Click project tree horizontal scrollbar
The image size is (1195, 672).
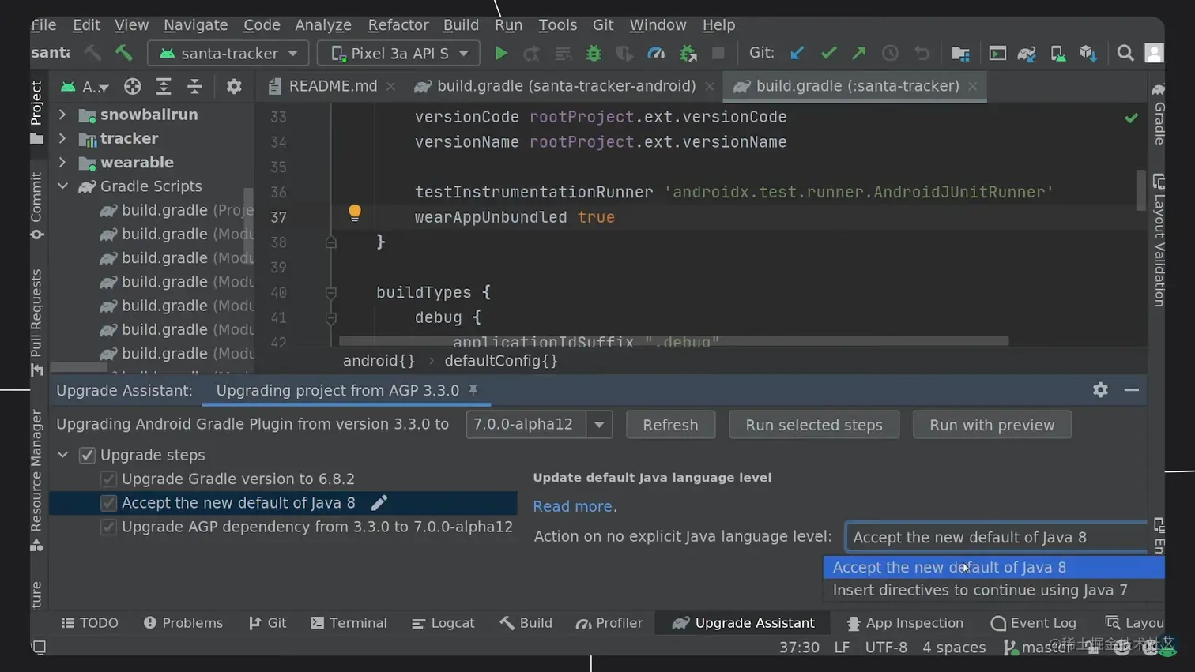click(79, 368)
